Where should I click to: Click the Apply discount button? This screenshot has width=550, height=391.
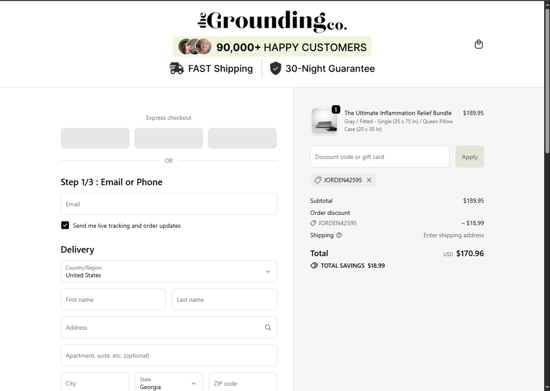point(469,157)
